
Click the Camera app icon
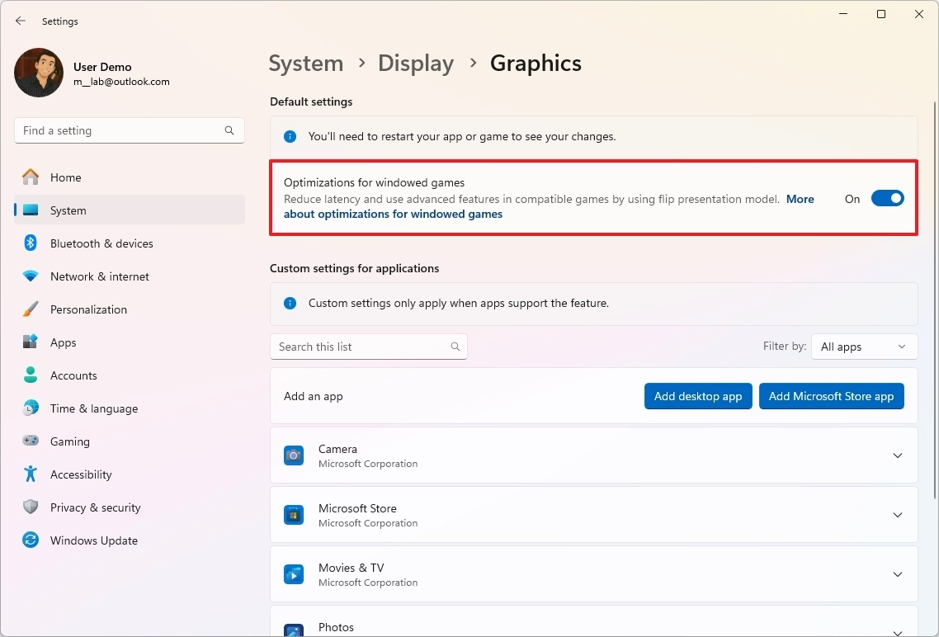294,455
